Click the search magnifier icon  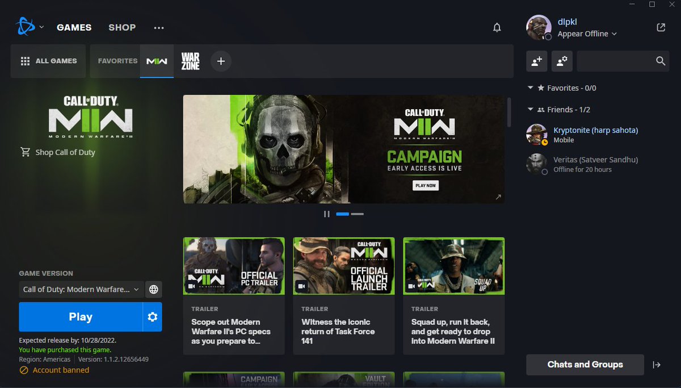661,61
